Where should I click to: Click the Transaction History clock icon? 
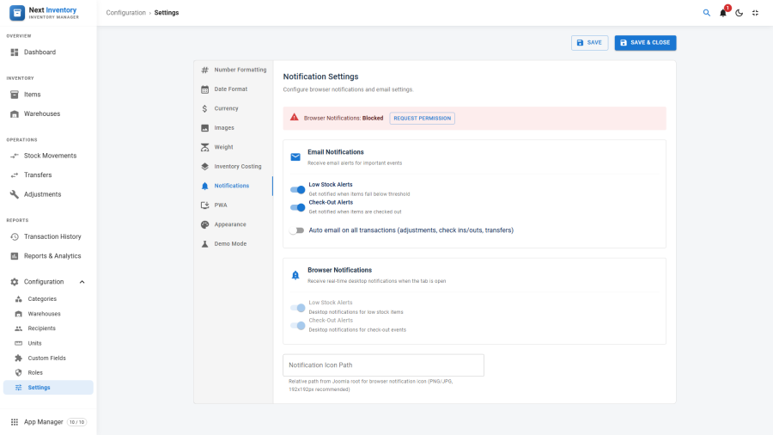coord(15,236)
